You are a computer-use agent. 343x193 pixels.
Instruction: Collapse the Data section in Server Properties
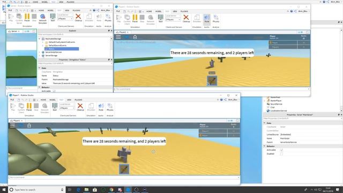point(40,68)
